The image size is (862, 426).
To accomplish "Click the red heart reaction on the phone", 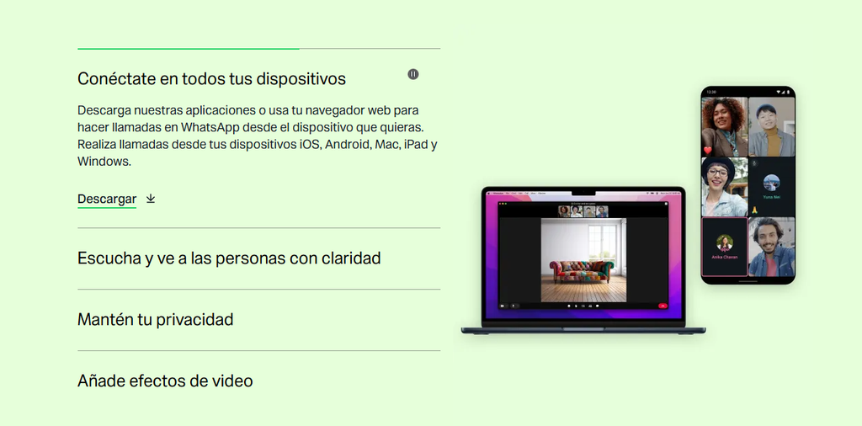I will click(x=707, y=150).
